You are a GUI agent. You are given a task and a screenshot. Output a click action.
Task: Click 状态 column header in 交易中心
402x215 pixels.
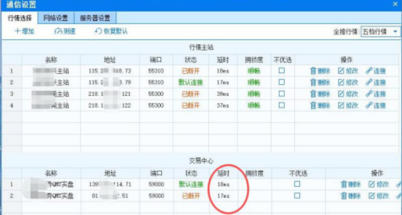pyautogui.click(x=191, y=173)
